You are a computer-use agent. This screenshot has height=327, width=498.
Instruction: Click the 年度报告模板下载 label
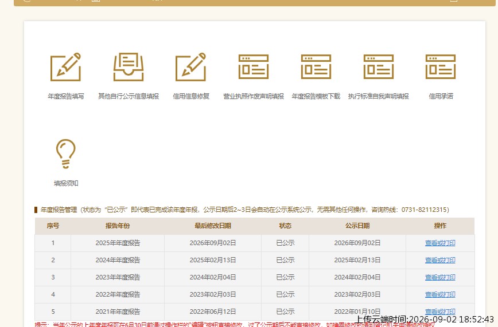pyautogui.click(x=316, y=96)
